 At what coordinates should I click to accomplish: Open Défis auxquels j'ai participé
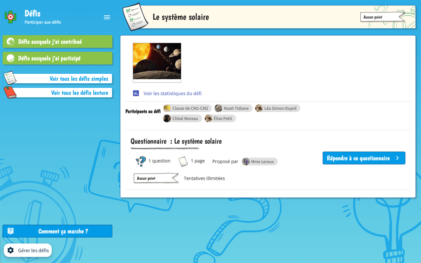point(58,58)
